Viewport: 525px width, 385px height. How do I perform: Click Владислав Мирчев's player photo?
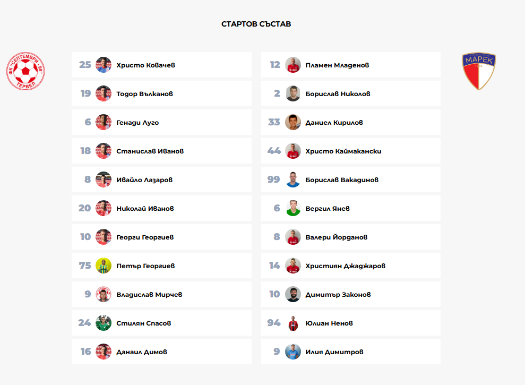pos(104,294)
